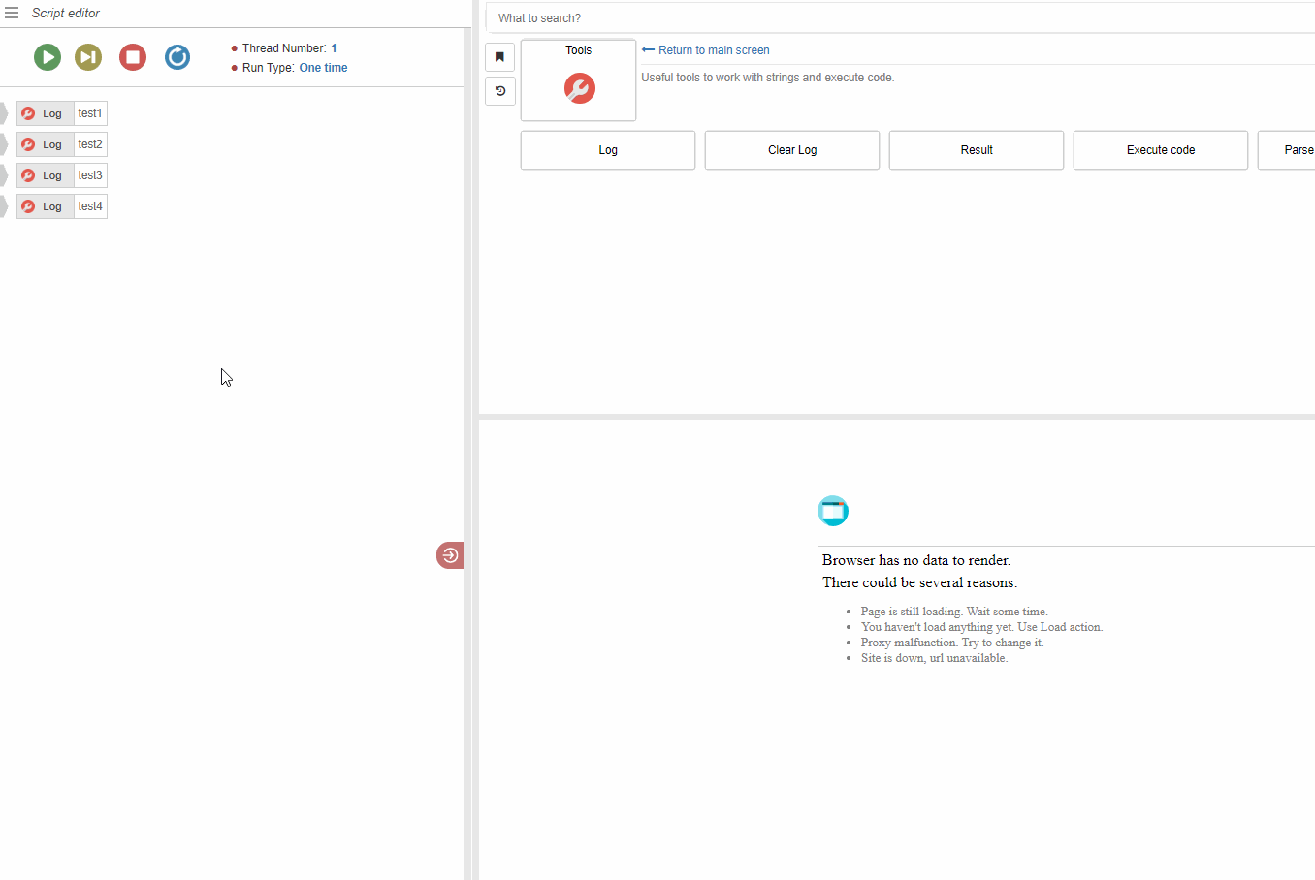Select the Result action button
Viewport: 1315px width, 880px height.
tap(977, 150)
